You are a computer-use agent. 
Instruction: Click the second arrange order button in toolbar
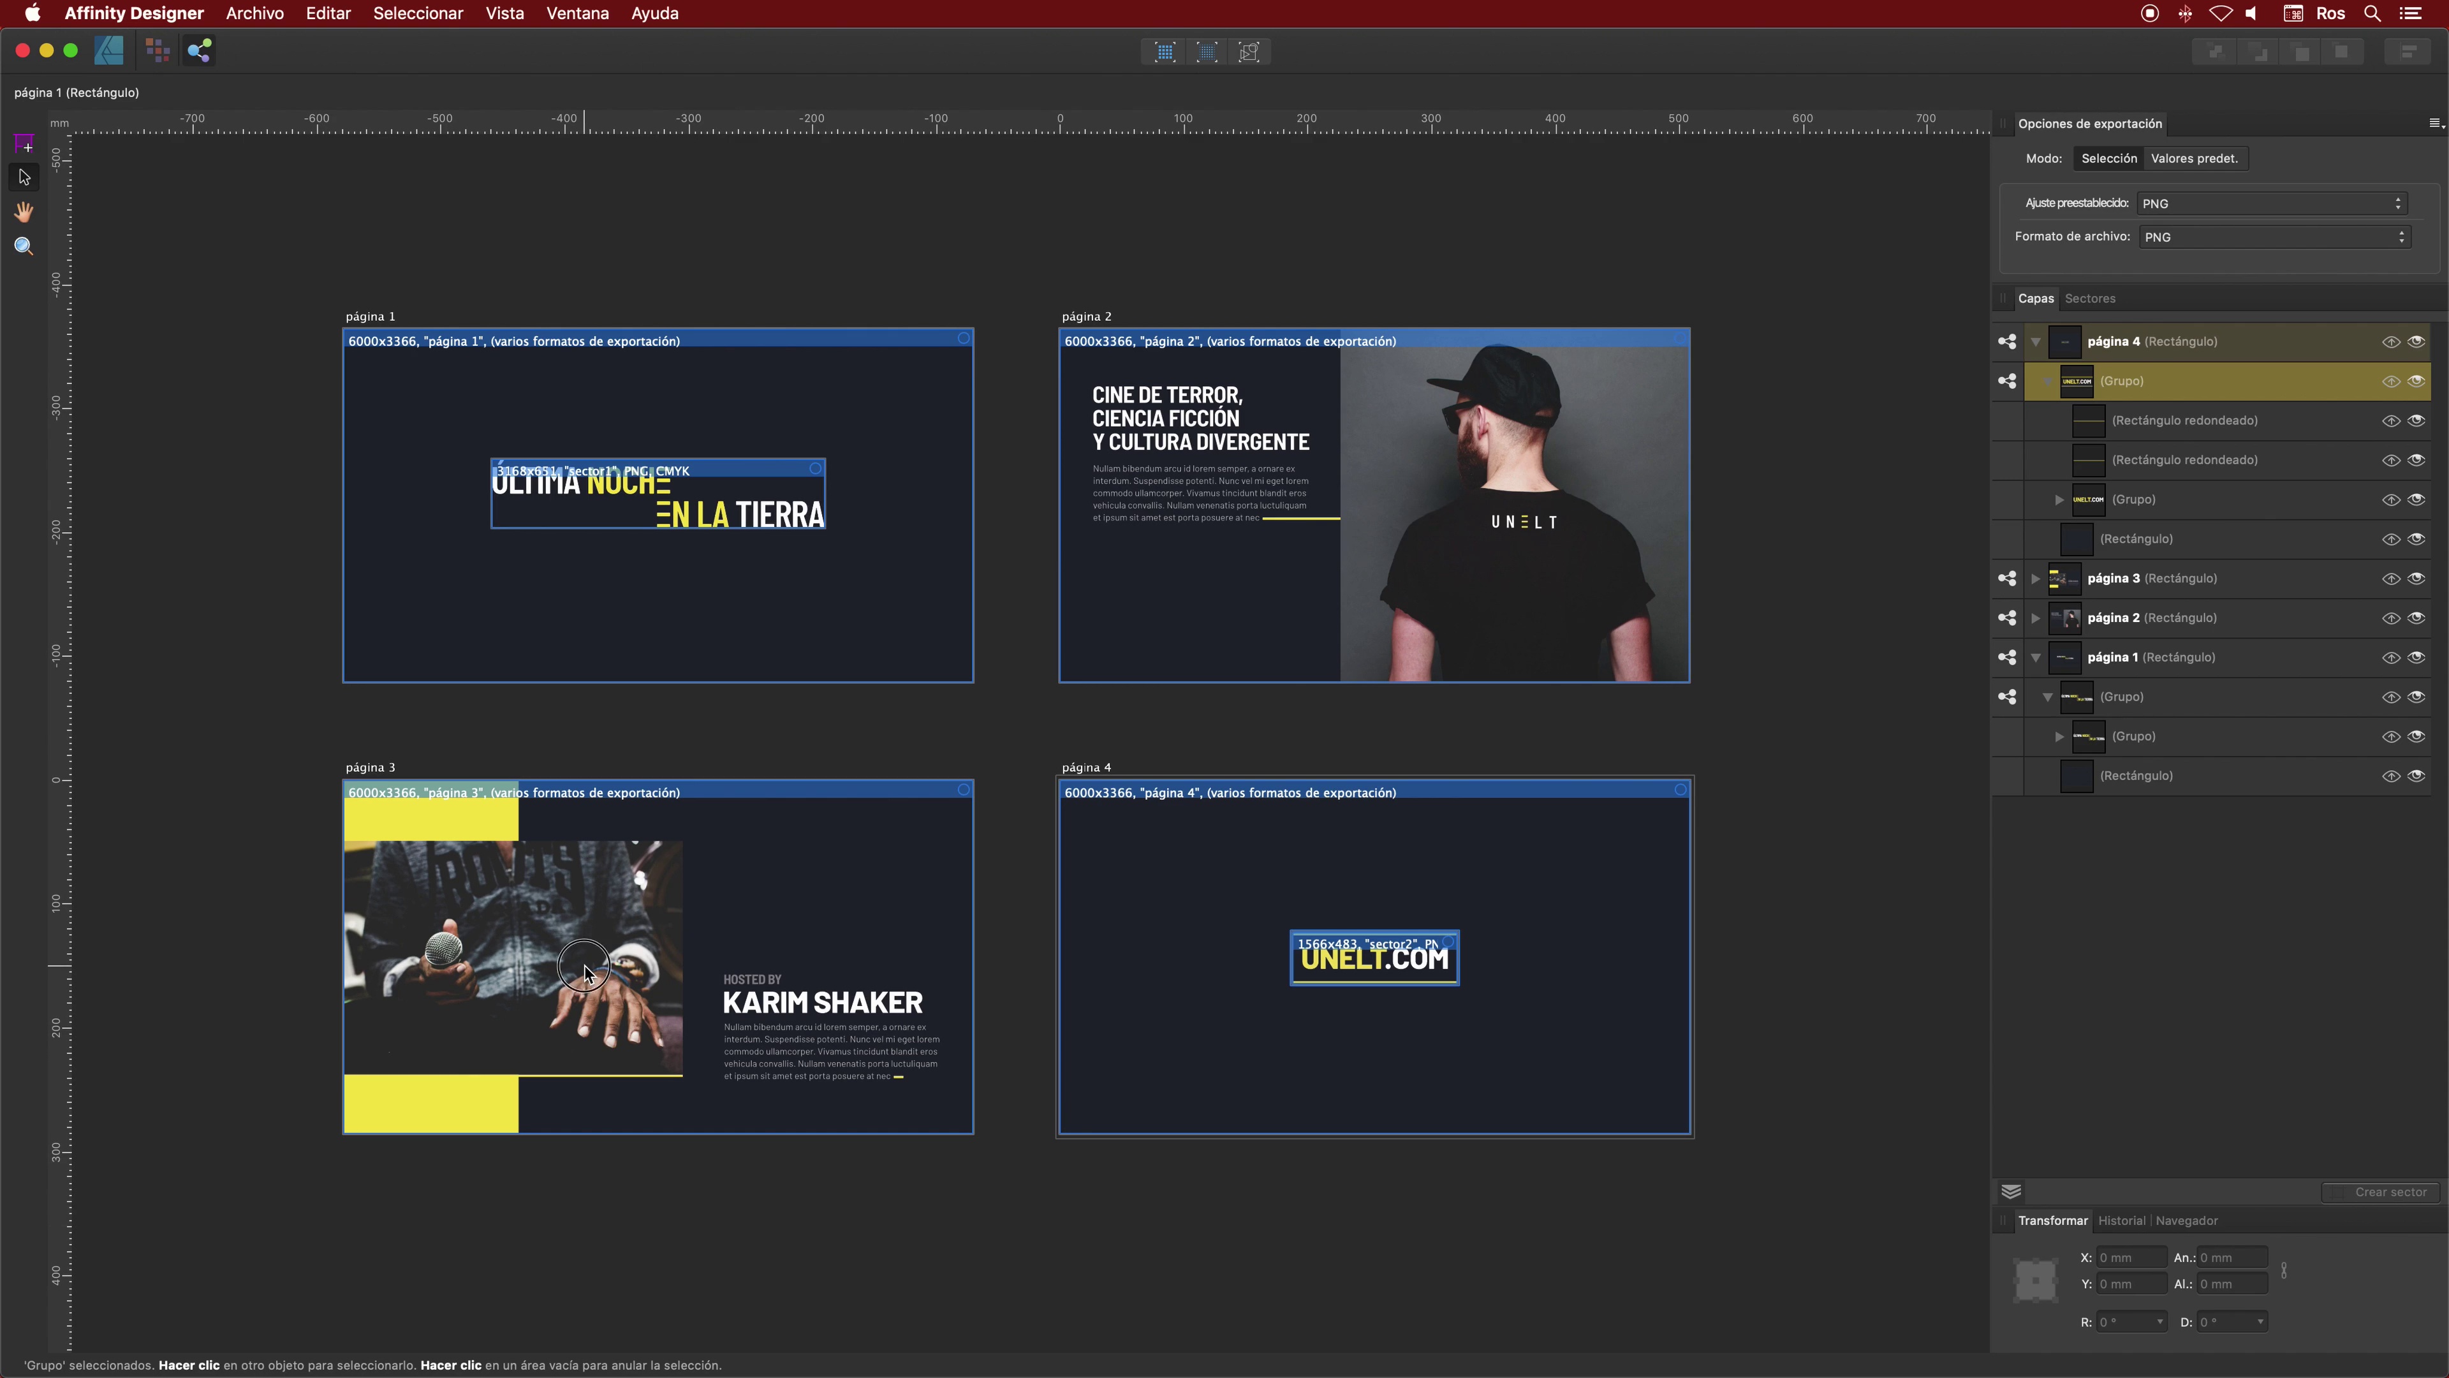coord(2258,51)
